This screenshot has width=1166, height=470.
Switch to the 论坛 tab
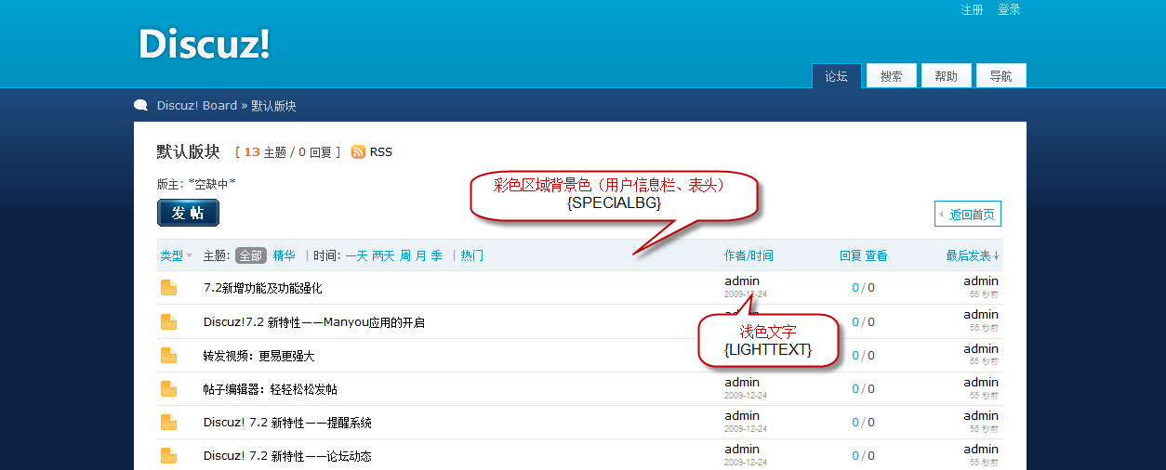[x=836, y=76]
